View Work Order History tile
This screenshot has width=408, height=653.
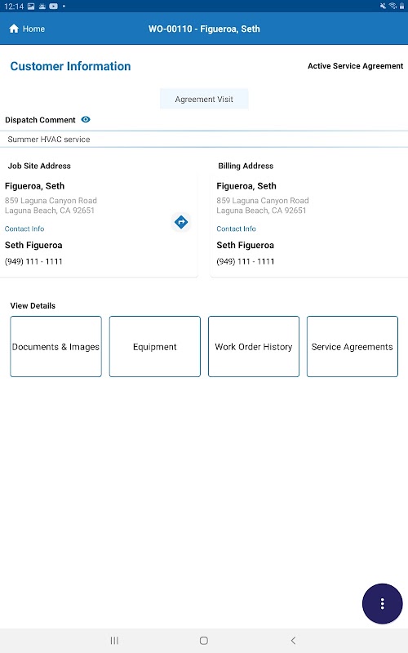click(254, 346)
